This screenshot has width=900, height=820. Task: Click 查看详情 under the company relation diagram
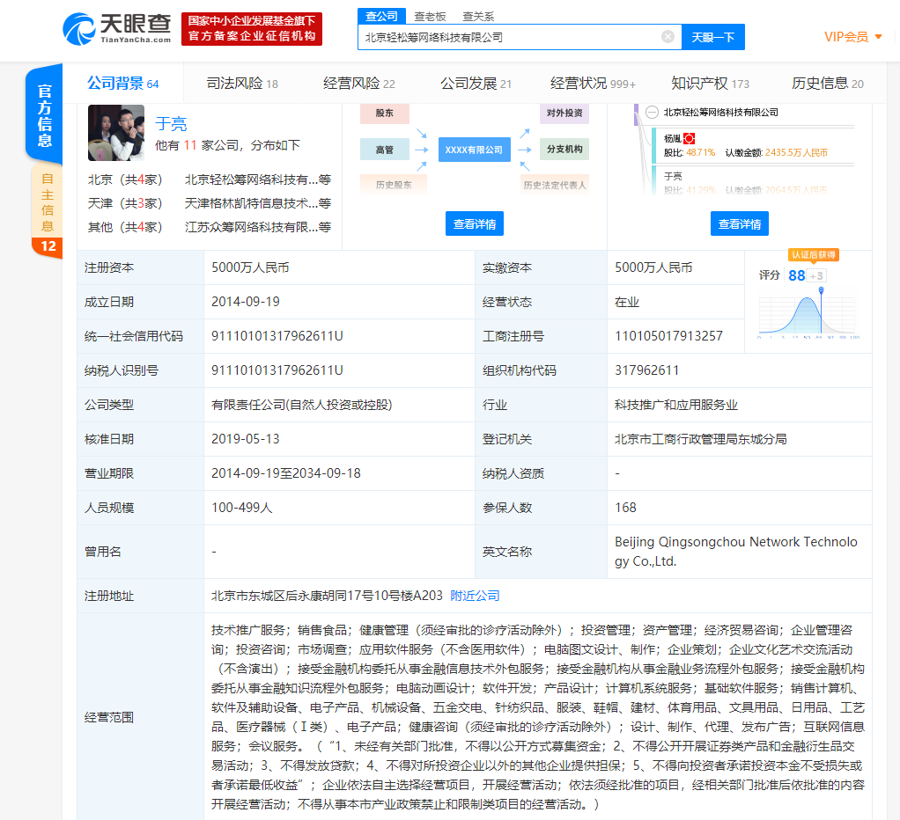[x=475, y=223]
